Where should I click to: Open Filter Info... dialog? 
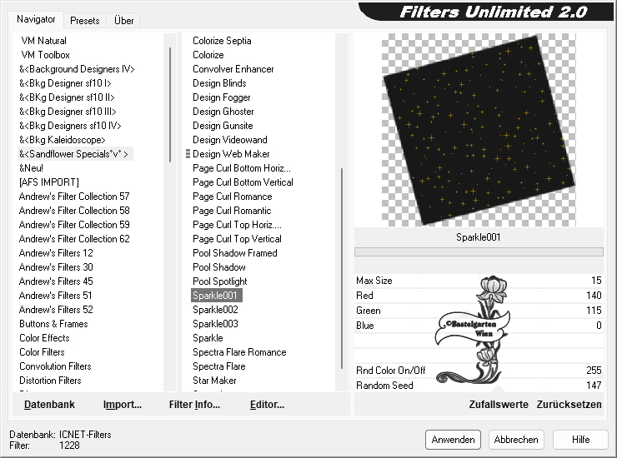tap(194, 404)
